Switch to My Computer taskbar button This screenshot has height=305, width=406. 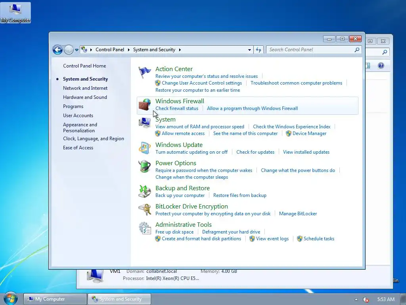pyautogui.click(x=55, y=299)
